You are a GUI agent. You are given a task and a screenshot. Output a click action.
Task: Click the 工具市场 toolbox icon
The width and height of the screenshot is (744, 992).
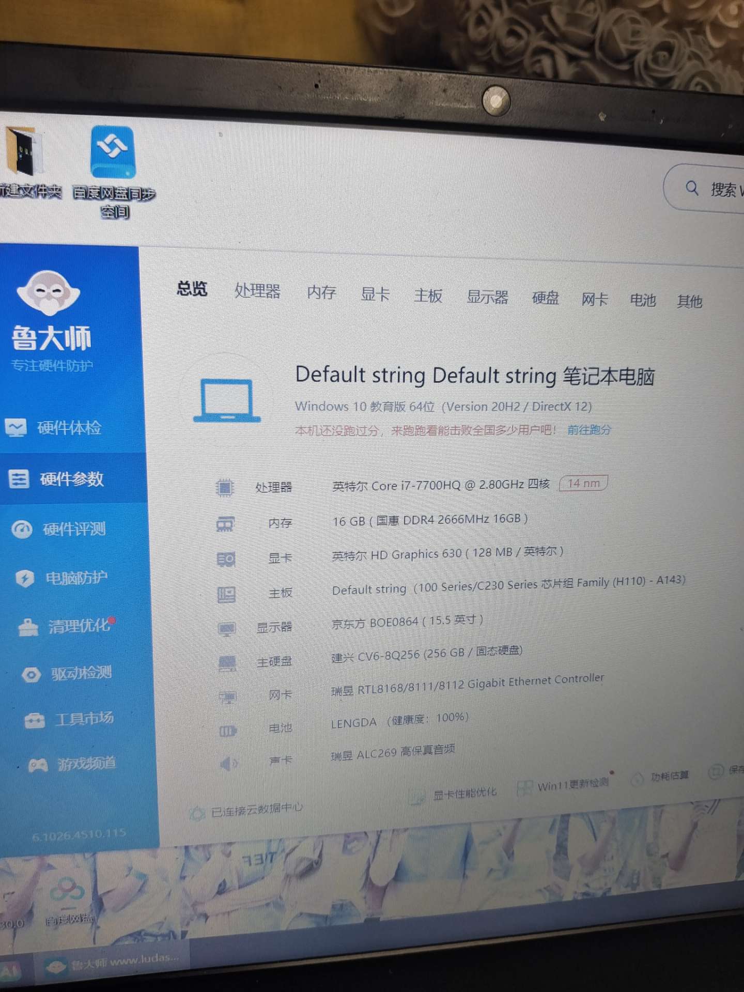pos(35,720)
